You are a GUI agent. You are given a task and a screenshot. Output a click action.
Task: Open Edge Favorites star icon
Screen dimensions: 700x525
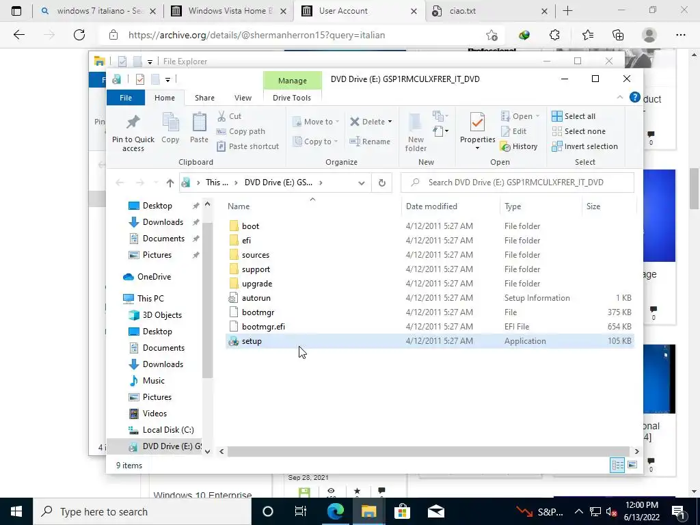point(587,35)
